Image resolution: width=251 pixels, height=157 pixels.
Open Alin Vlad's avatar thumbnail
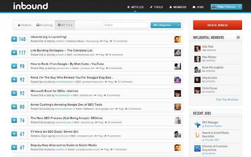tap(198, 49)
